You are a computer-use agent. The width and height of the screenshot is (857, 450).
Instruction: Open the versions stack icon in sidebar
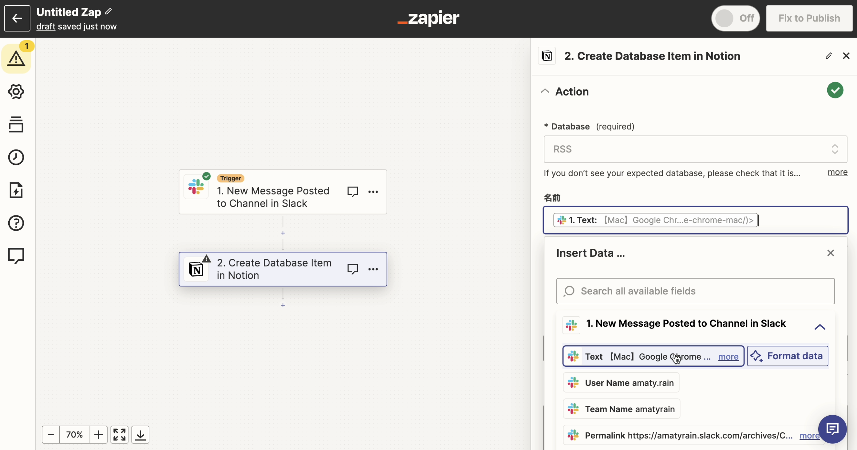[x=16, y=124]
